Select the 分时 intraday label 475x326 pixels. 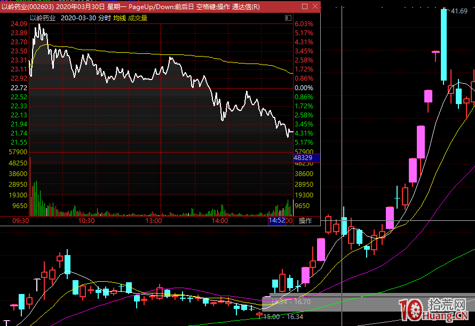pos(105,18)
